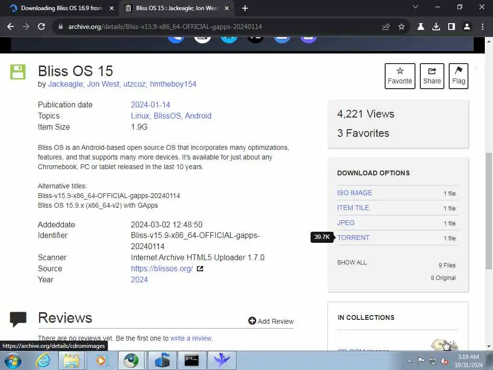Open the Chrome profile icon
This screenshot has width=493, height=370.
pos(467,27)
